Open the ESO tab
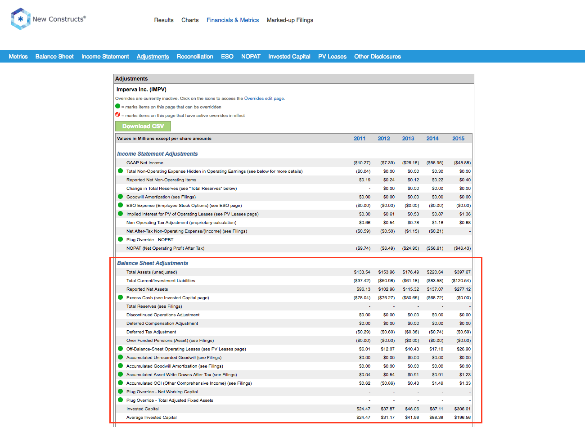 (227, 56)
